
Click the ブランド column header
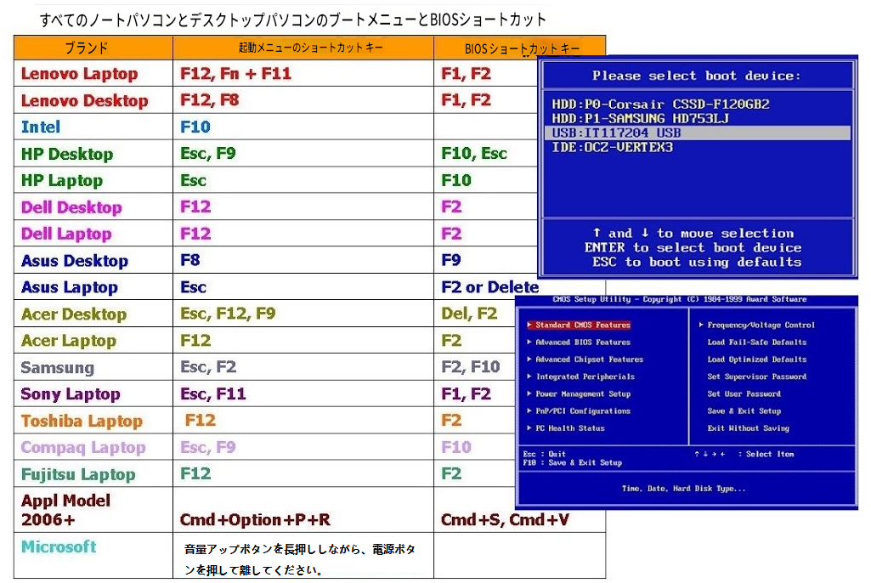[93, 48]
